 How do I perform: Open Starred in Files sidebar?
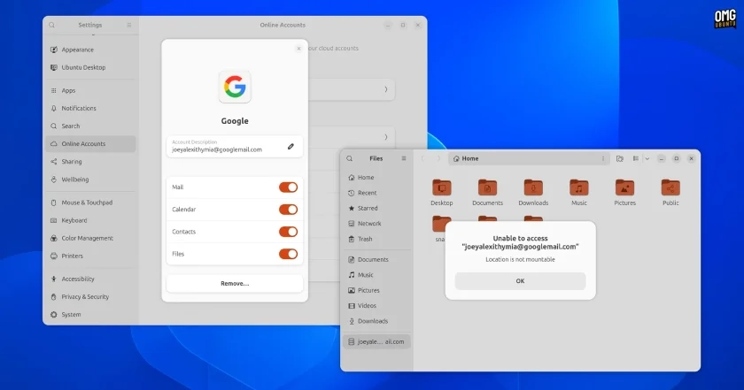click(x=376, y=208)
